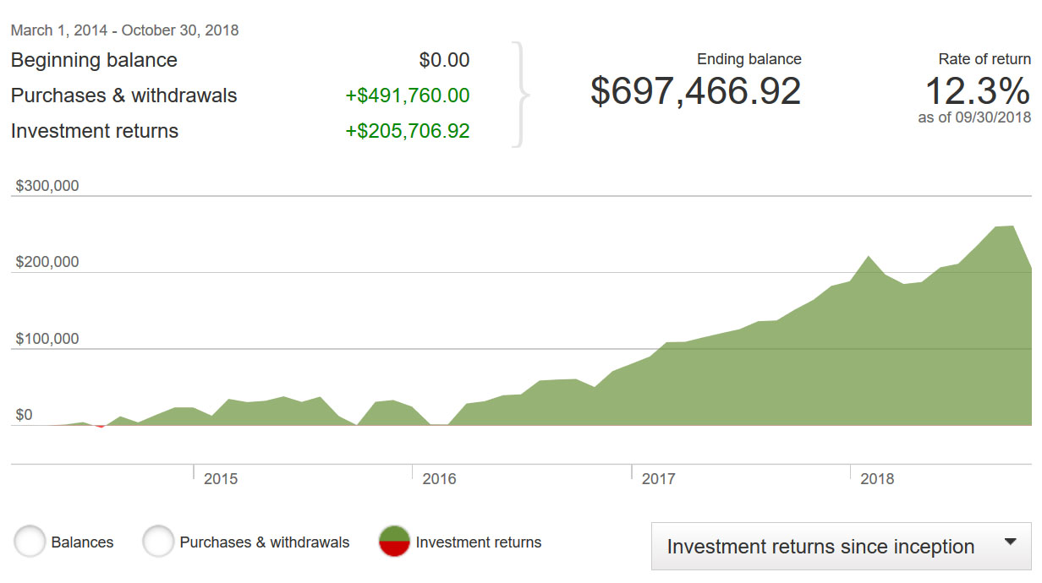Select the Balances radio button
Image resolution: width=1042 pixels, height=583 pixels.
tap(30, 542)
